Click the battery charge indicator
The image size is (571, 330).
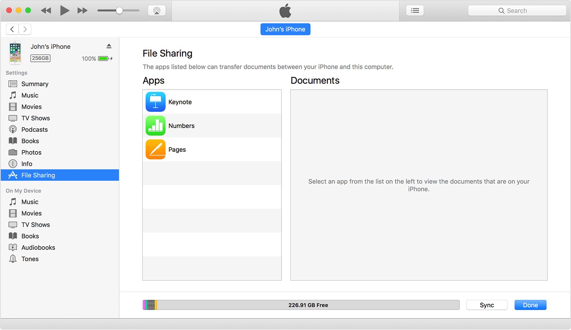click(x=105, y=59)
